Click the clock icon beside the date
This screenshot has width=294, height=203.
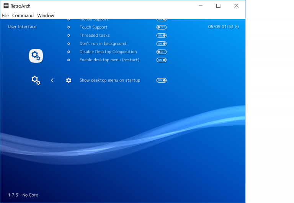(237, 27)
